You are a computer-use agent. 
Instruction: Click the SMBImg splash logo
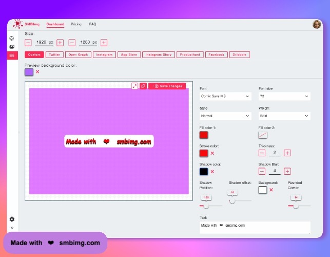pyautogui.click(x=18, y=24)
